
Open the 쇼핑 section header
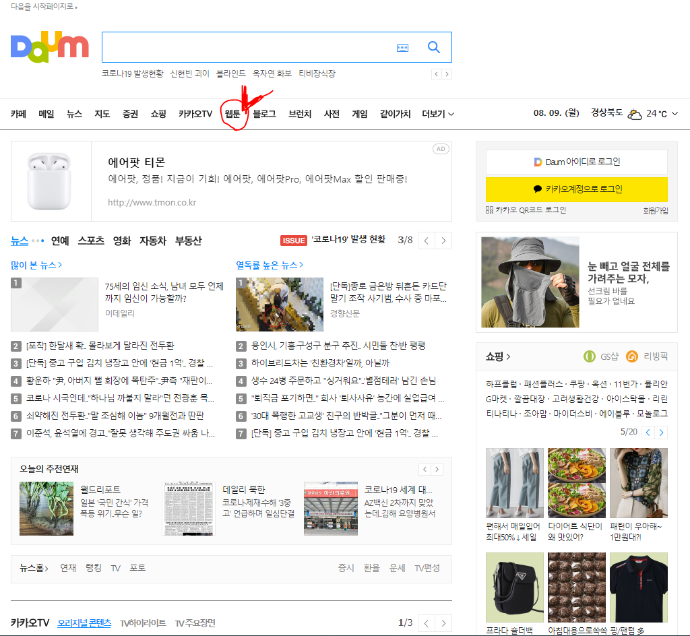point(498,356)
